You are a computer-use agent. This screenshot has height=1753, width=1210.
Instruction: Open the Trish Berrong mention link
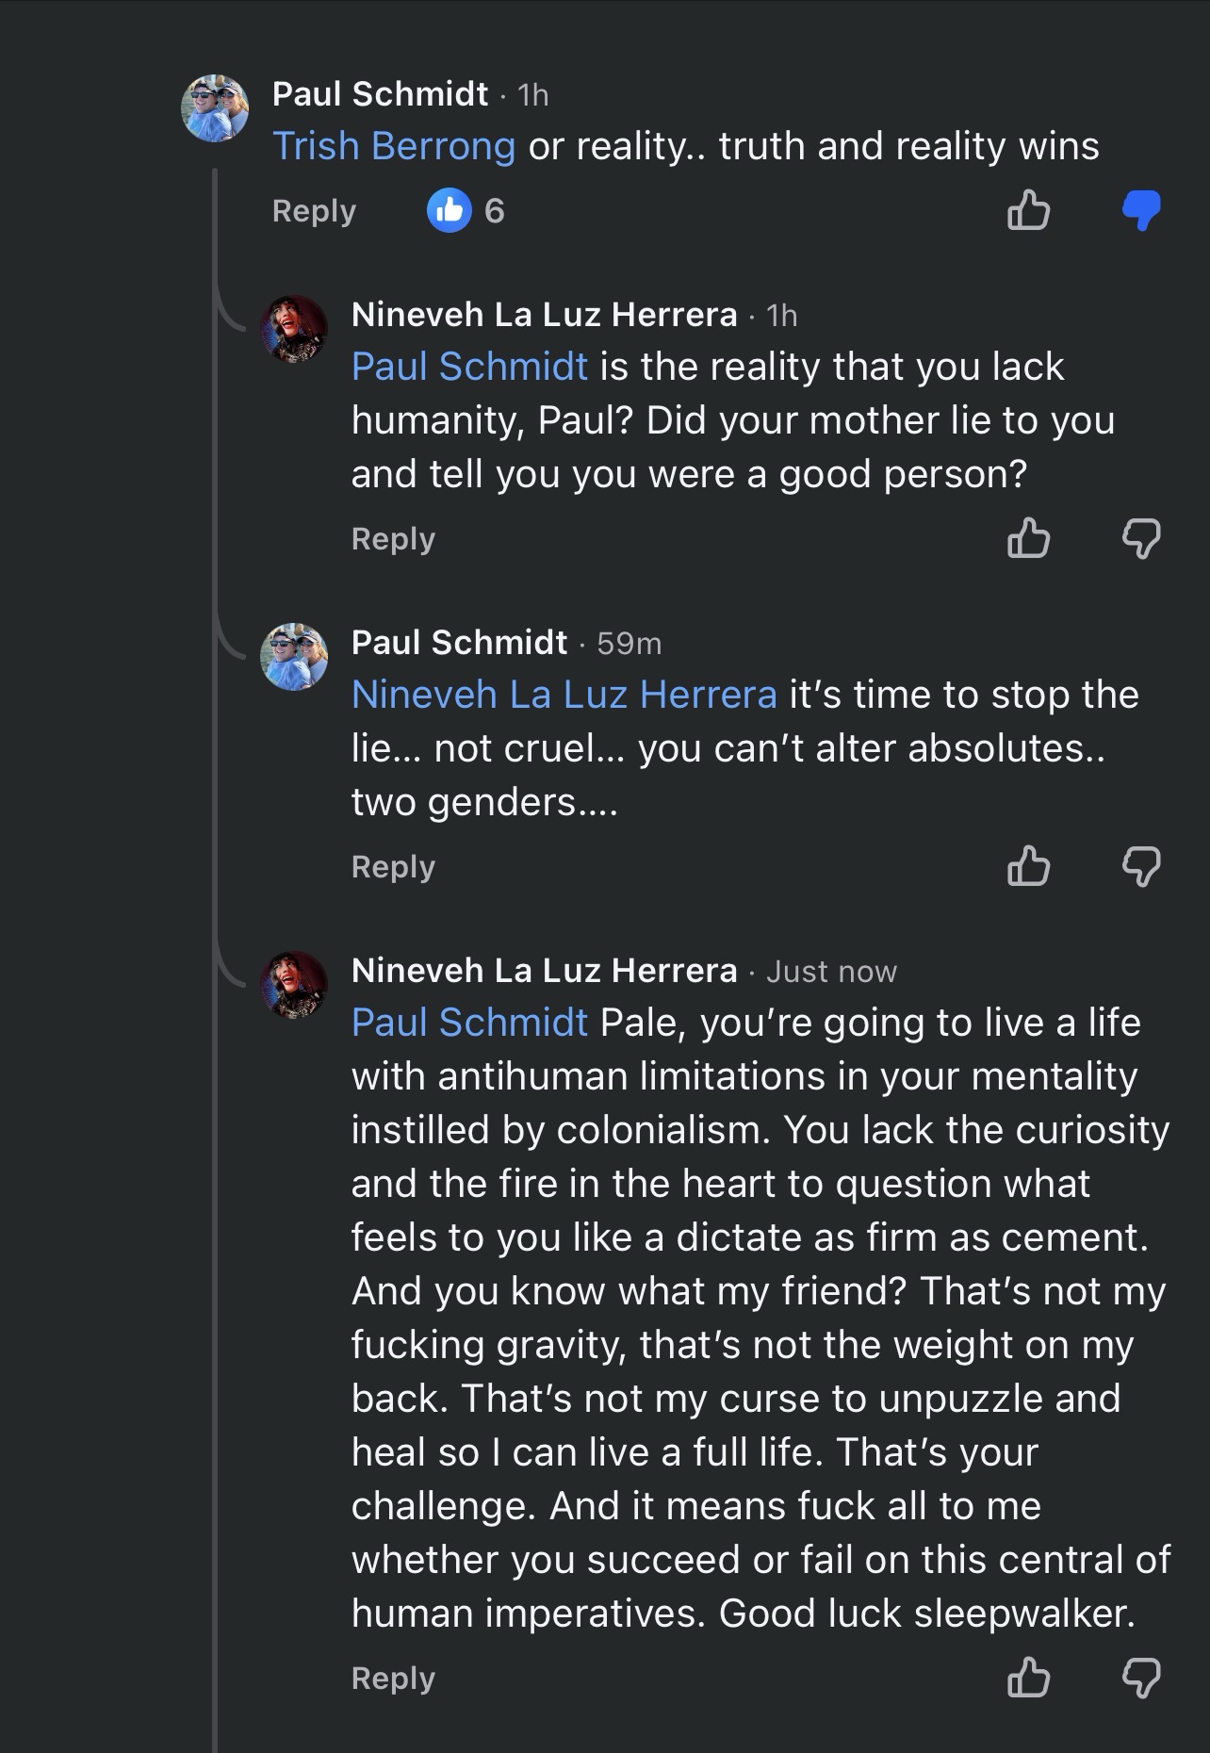pos(394,146)
